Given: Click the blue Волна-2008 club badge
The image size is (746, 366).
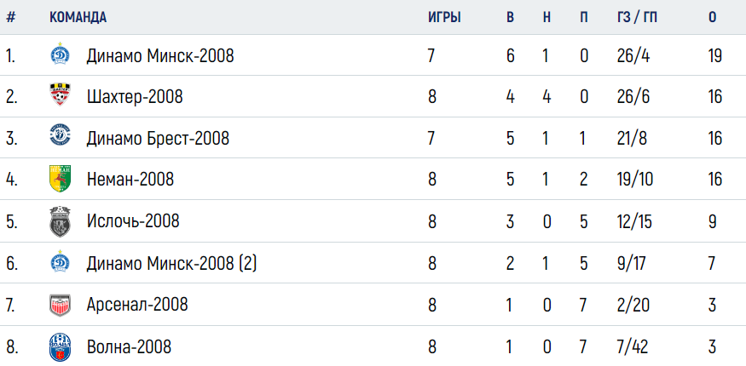Looking at the screenshot, I should pyautogui.click(x=60, y=347).
